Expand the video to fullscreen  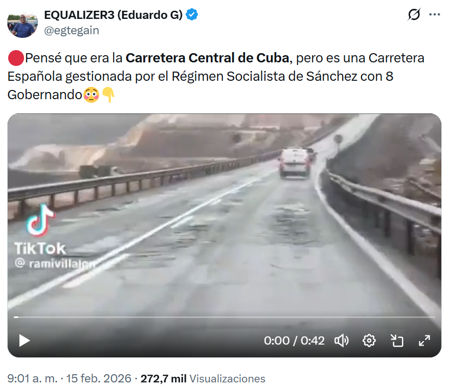pos(424,340)
